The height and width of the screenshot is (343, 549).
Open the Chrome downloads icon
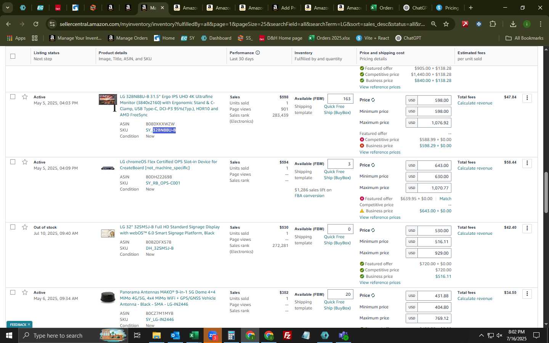513,24
